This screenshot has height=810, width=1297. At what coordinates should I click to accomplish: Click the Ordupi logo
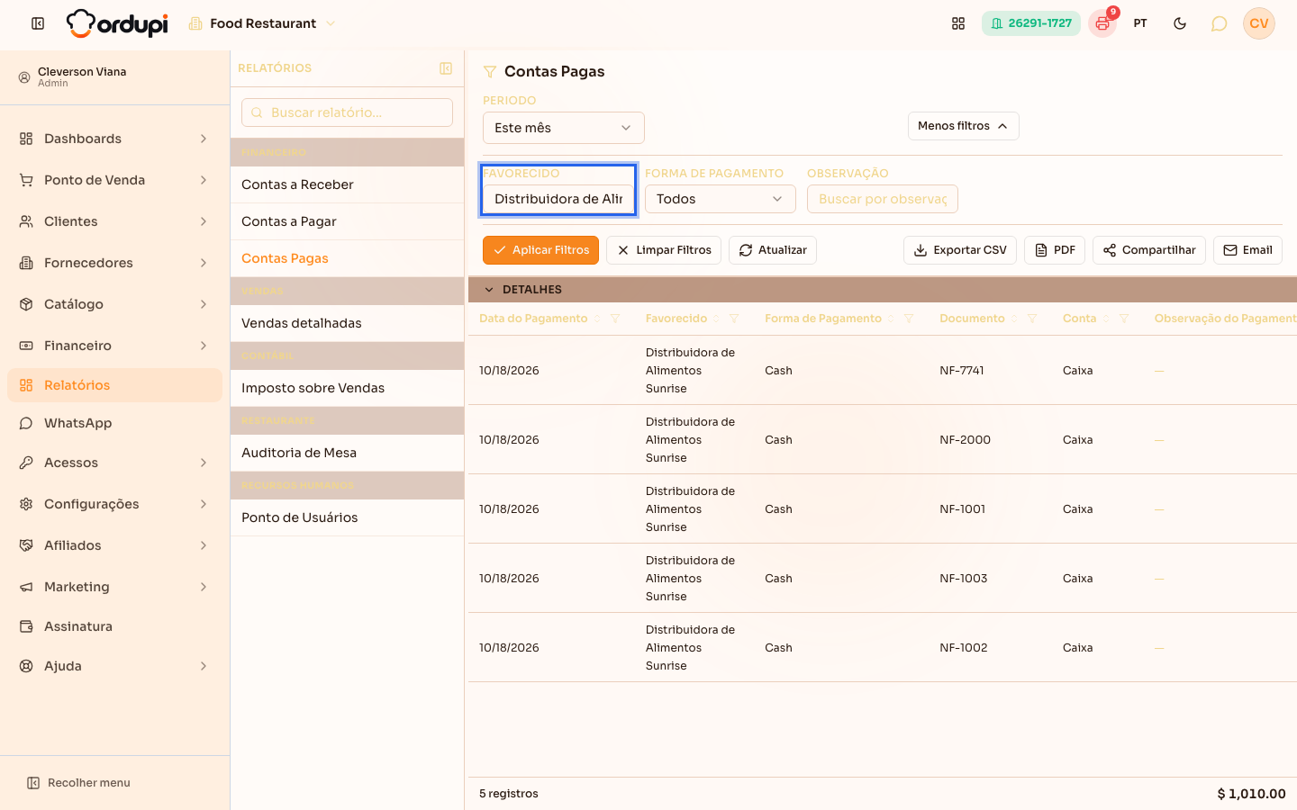point(117,23)
